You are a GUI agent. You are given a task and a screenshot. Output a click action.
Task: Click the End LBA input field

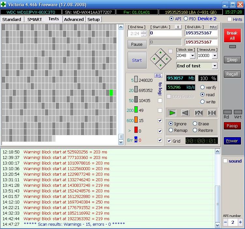201,33
